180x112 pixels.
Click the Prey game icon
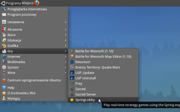72,83
